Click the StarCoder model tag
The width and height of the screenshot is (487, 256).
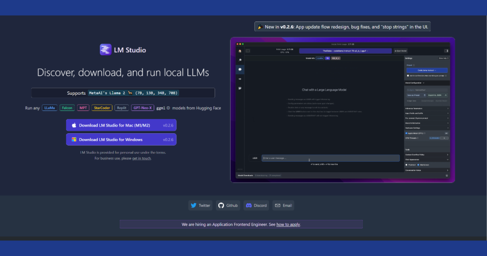click(x=102, y=108)
